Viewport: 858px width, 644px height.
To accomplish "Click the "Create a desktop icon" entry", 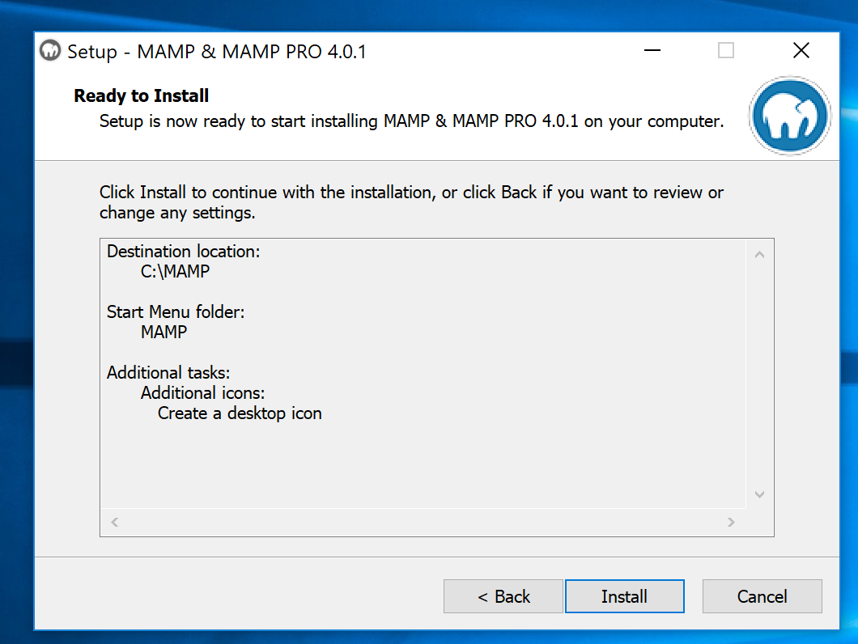I will [240, 413].
